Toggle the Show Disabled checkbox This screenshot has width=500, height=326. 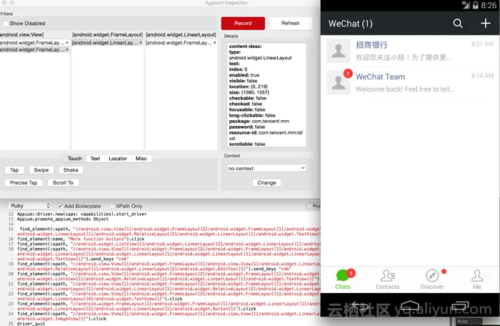click(6, 24)
